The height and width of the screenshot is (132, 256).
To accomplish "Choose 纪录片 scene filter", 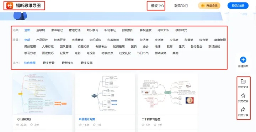I will click(x=64, y=53).
